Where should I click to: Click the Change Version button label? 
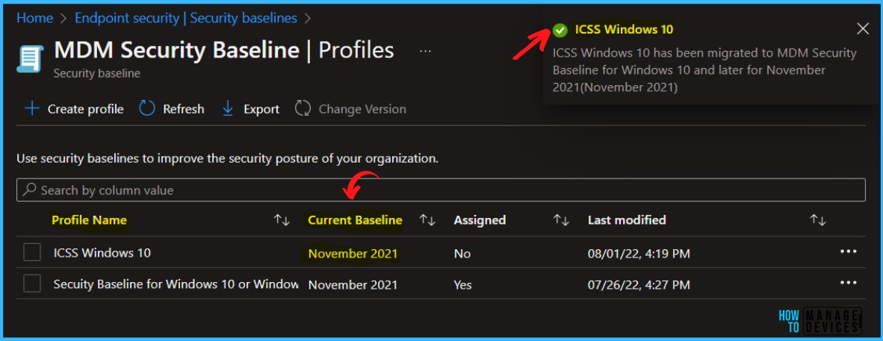[x=362, y=109]
